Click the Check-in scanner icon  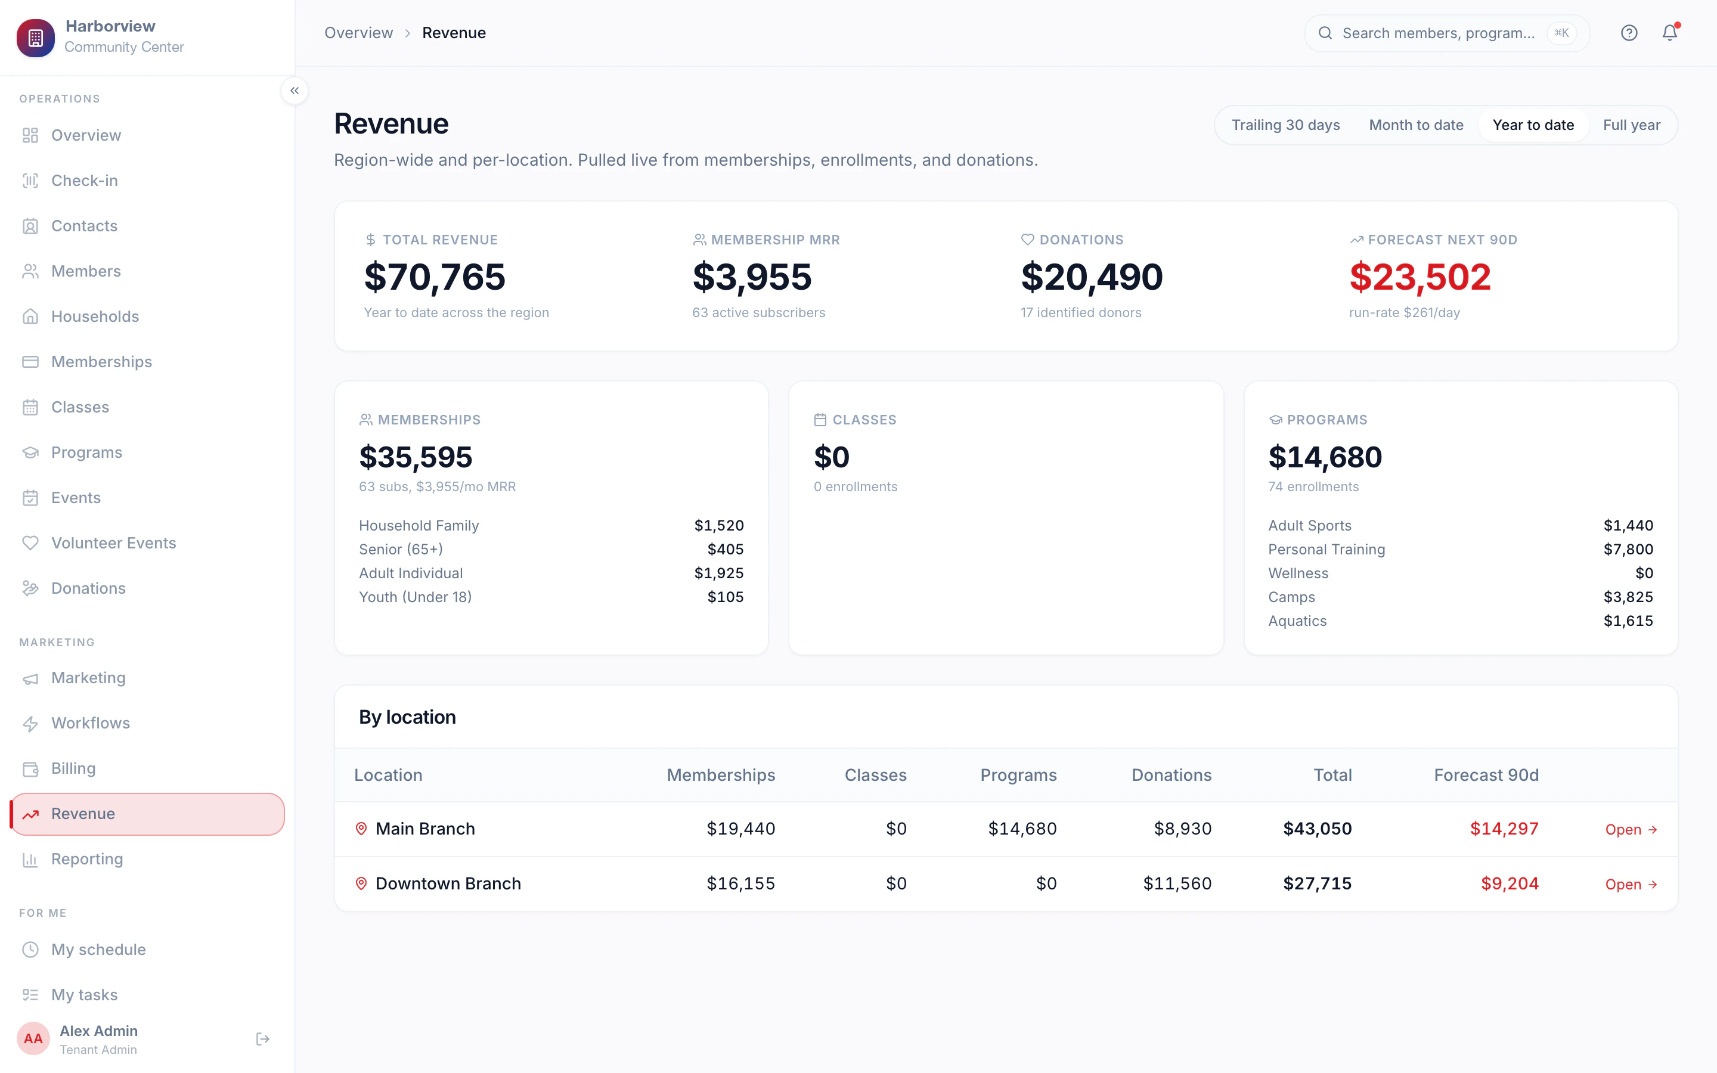click(30, 181)
